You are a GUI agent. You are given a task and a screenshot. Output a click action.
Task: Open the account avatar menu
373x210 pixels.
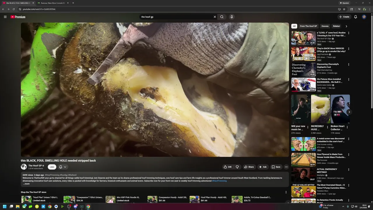click(364, 17)
